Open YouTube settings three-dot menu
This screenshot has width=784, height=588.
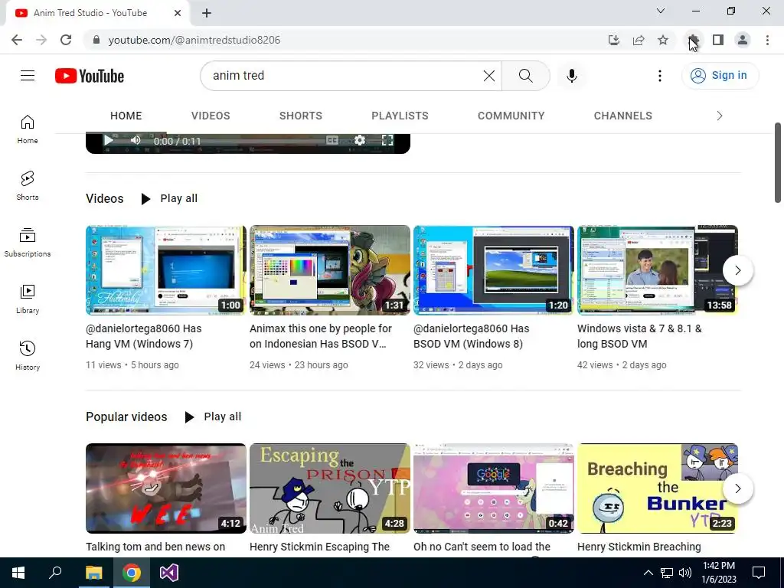click(x=659, y=76)
